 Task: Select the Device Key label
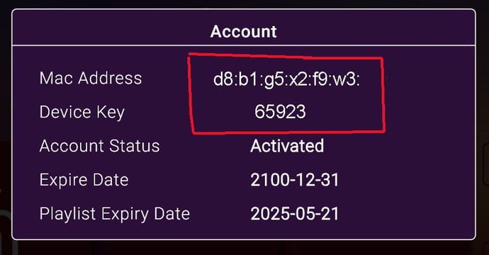(82, 112)
